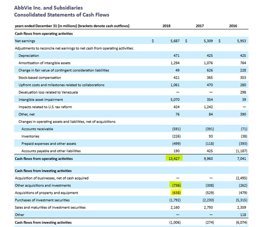
Task: Click 'Impacts related to U.S. tax reform' label
Action: pos(45,107)
